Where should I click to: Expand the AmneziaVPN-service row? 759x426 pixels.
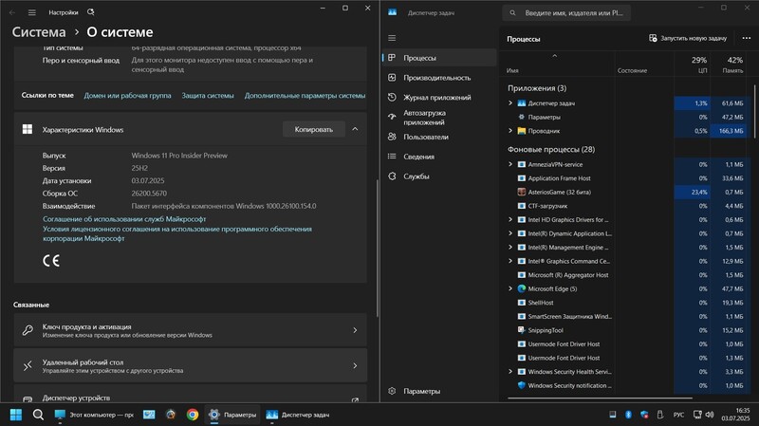pyautogui.click(x=510, y=164)
